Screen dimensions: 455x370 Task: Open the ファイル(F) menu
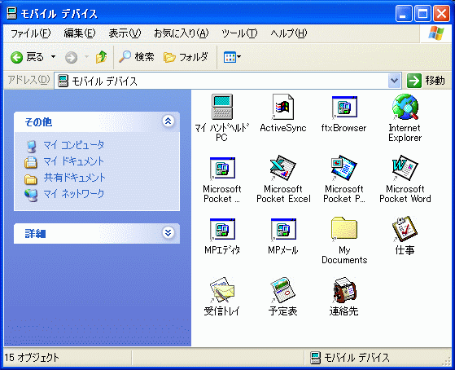tap(31, 33)
